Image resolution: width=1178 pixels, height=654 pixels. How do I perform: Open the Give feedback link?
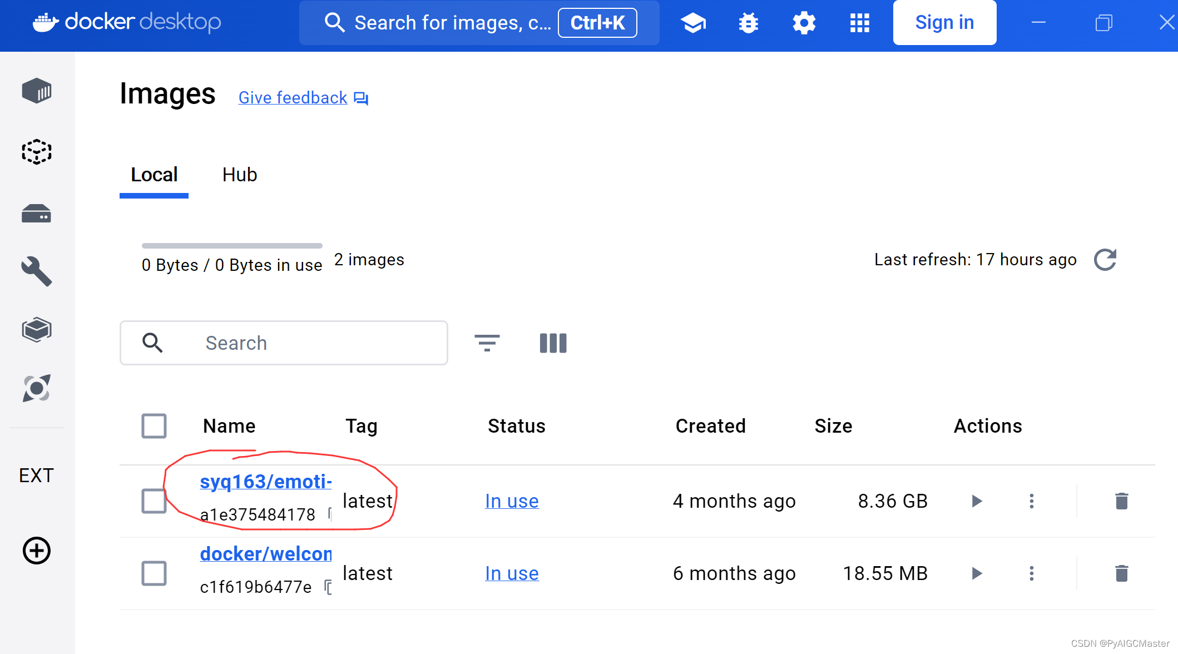303,98
